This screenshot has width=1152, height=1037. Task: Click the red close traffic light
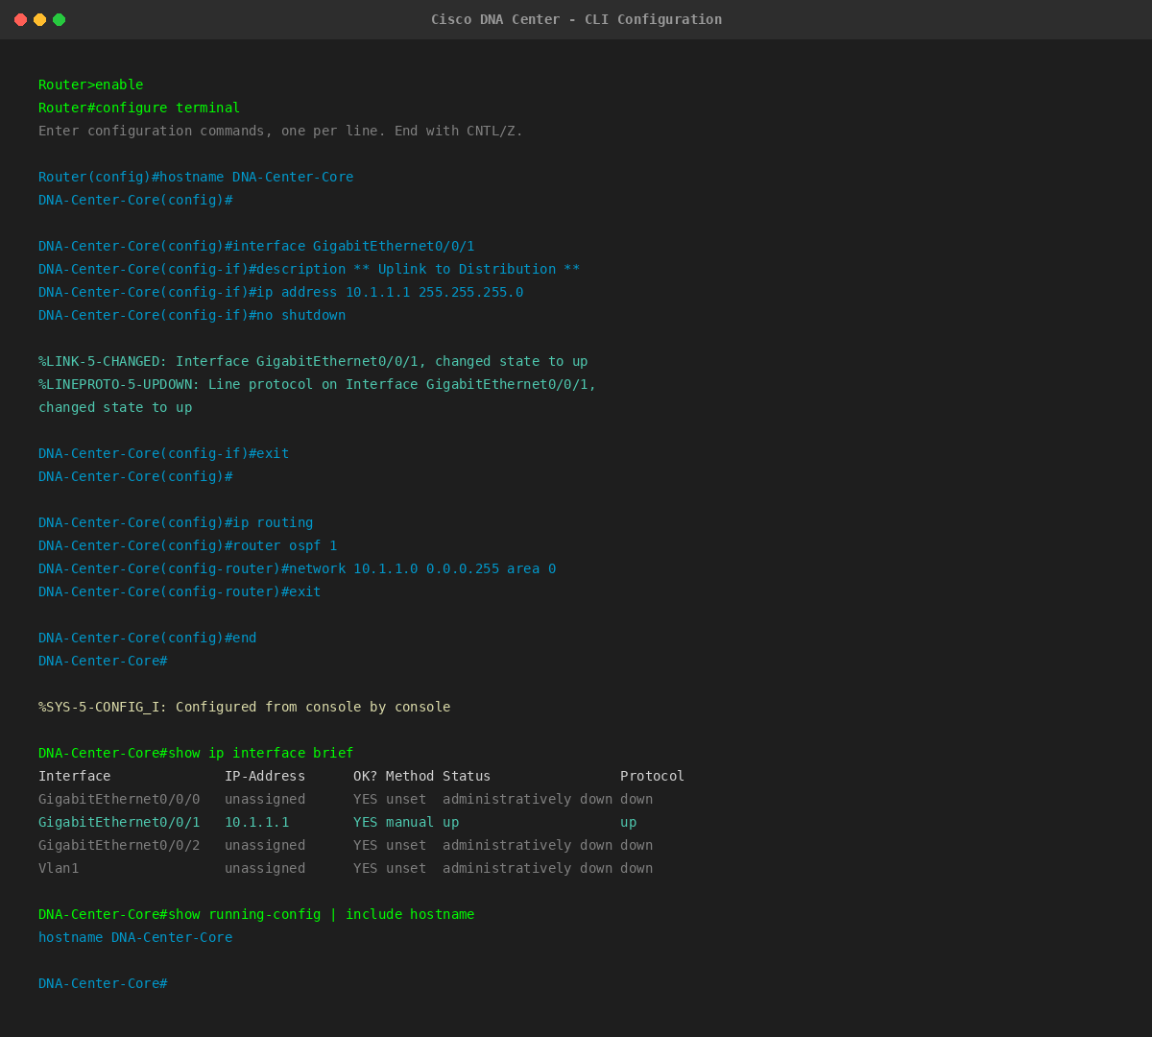click(x=20, y=19)
